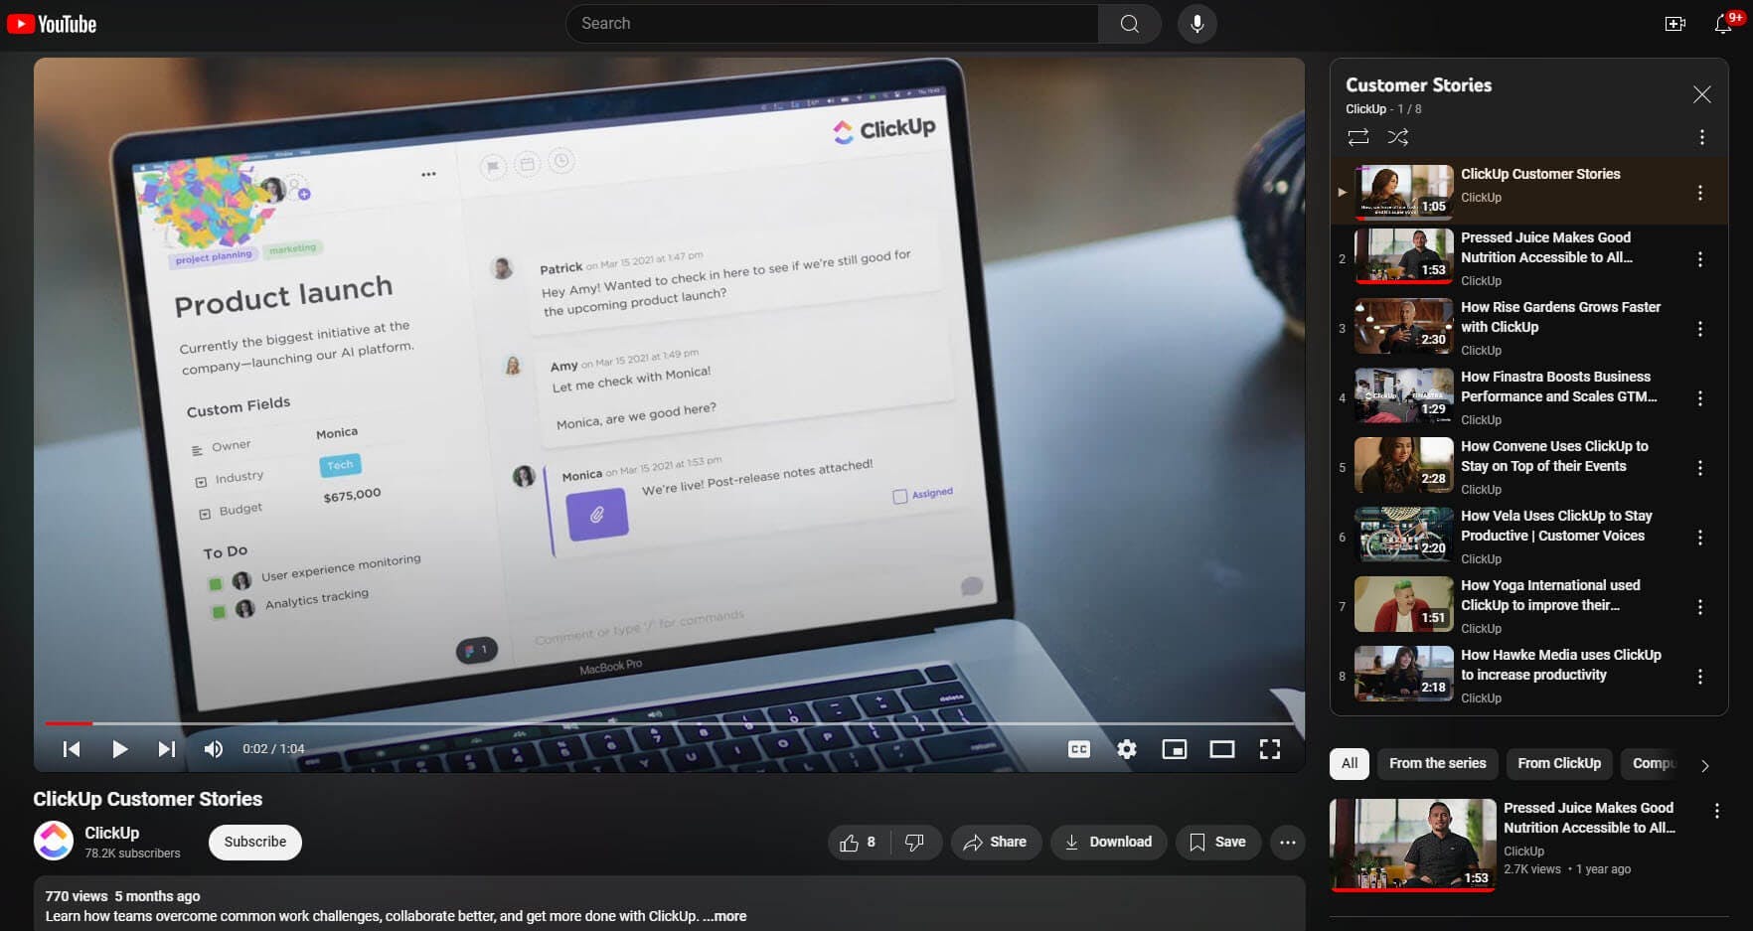Select the partially visible Compu chip
1753x931 pixels.
click(1653, 763)
